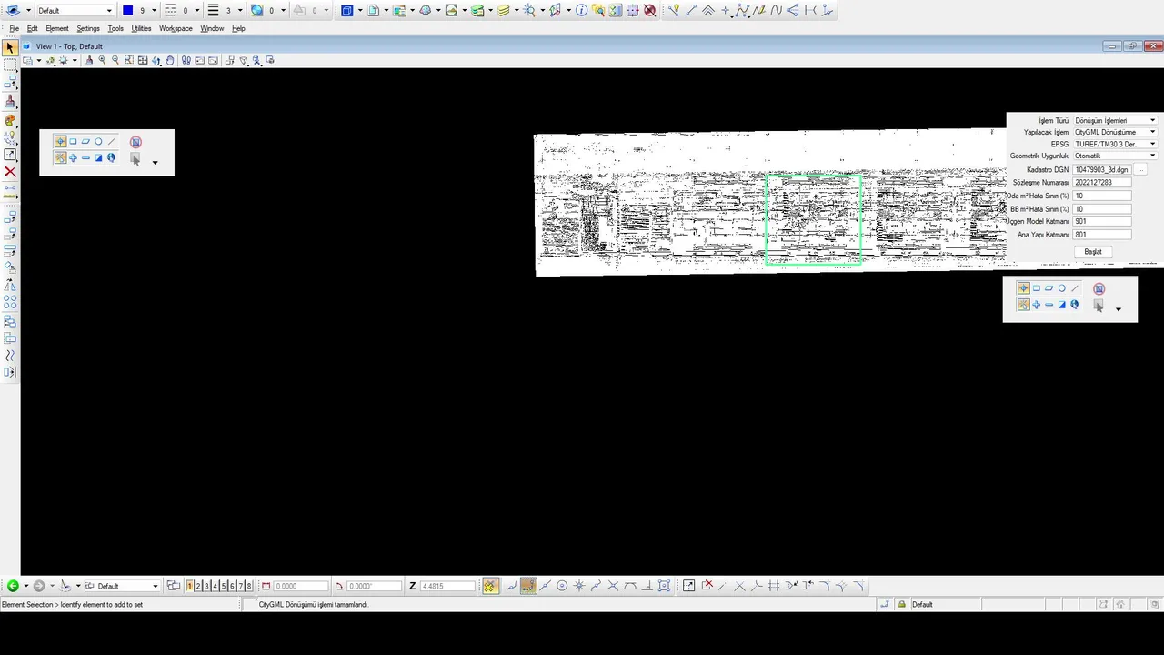Open the Models icon in top toolbar
This screenshot has height=655, width=1164.
(347, 11)
